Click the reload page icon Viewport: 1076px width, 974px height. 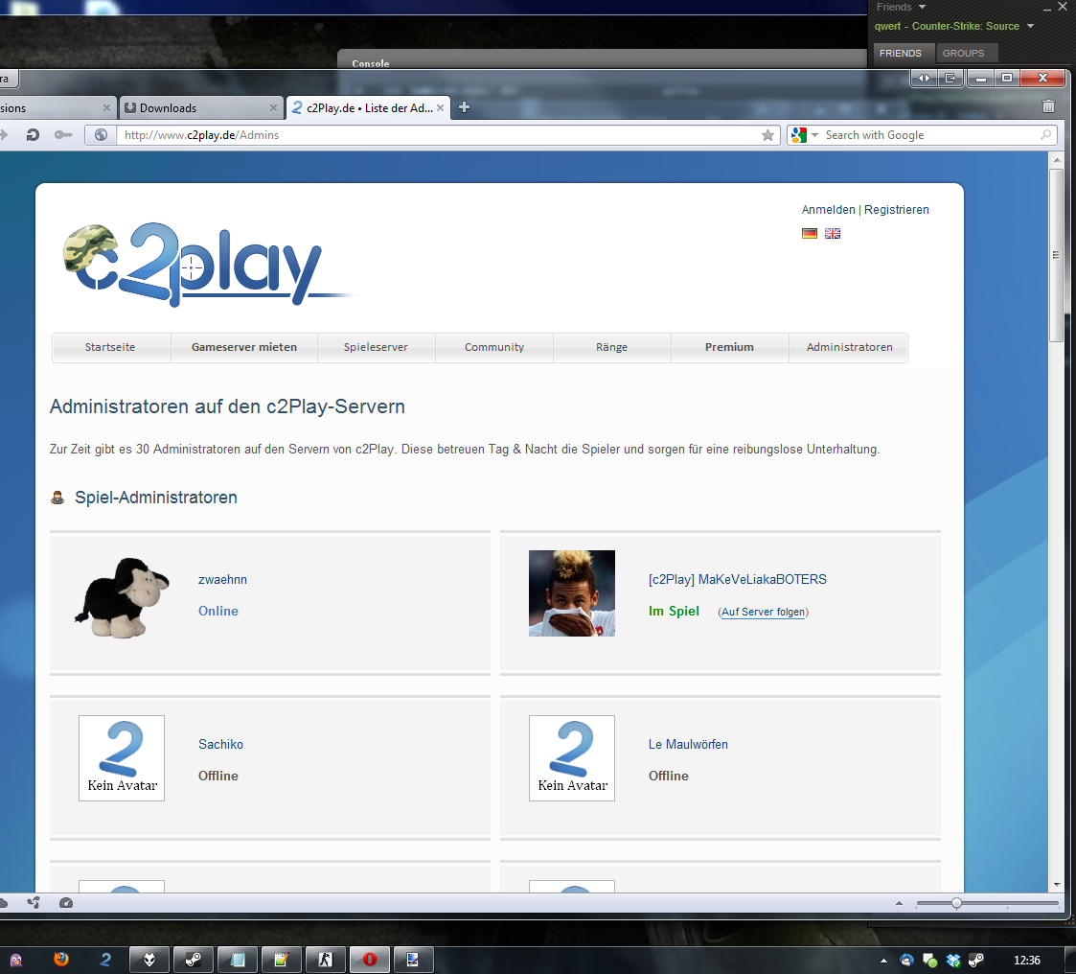33,135
